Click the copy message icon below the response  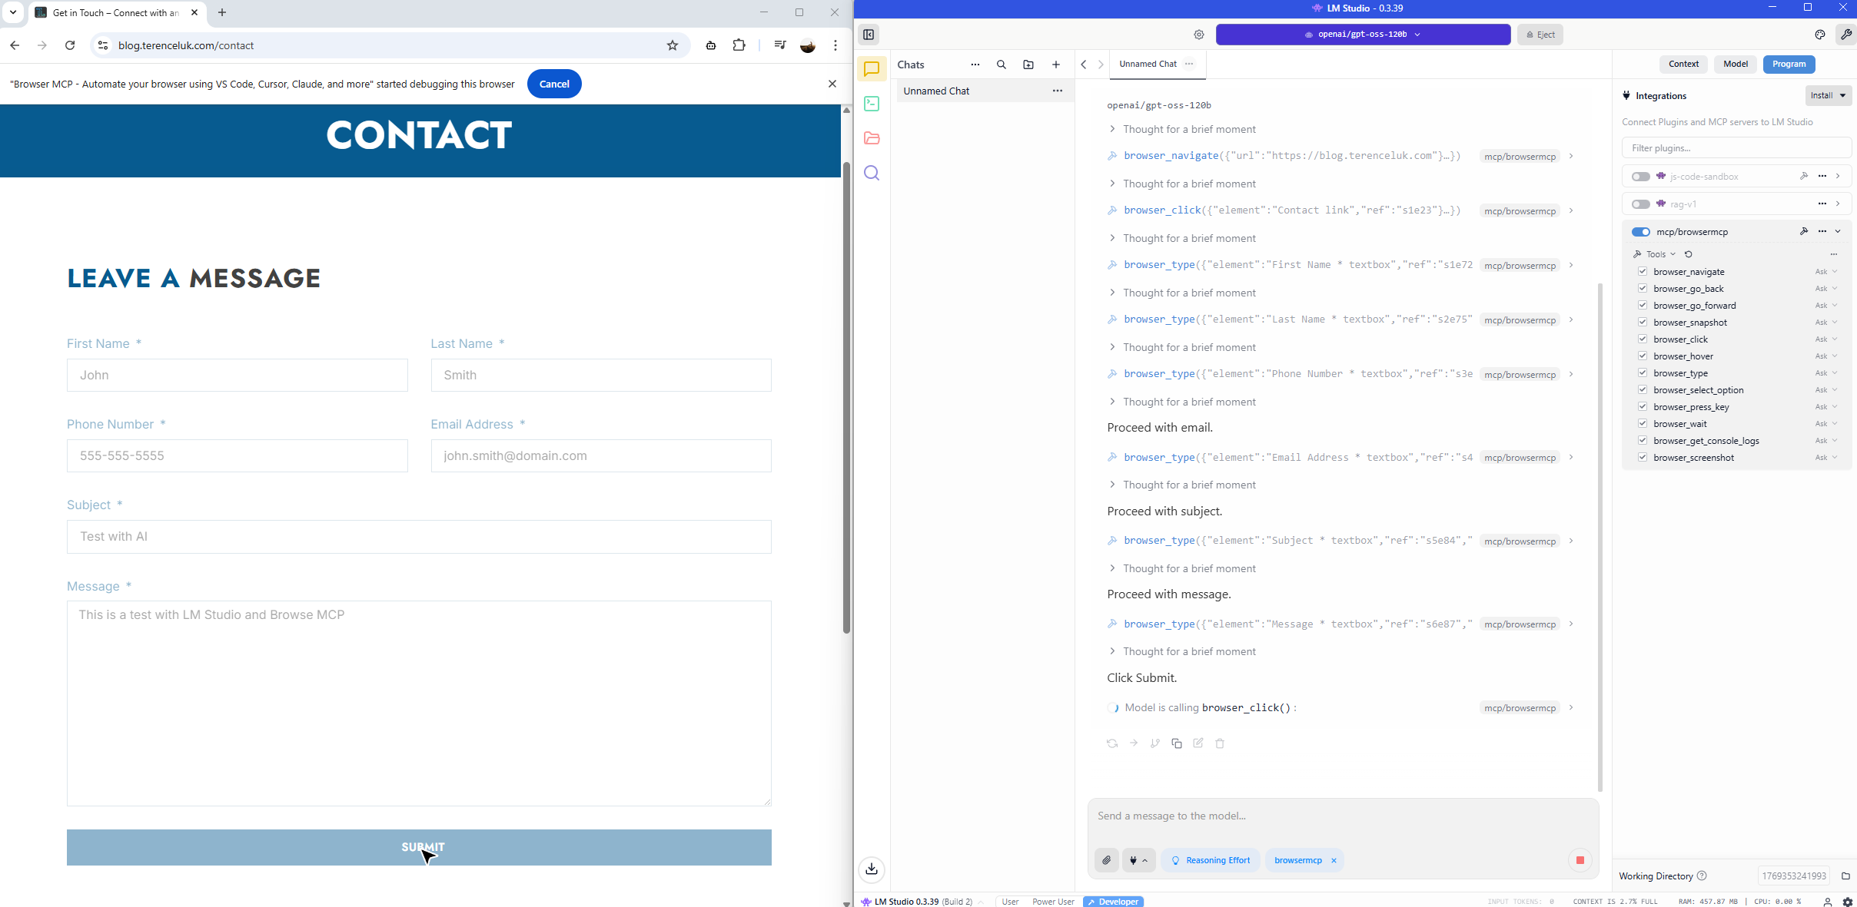click(x=1176, y=743)
